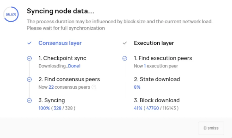Viewport: 232px width, 138px height.
Task: Click the 47760 downloaded blocks number
Action: [x=152, y=108]
